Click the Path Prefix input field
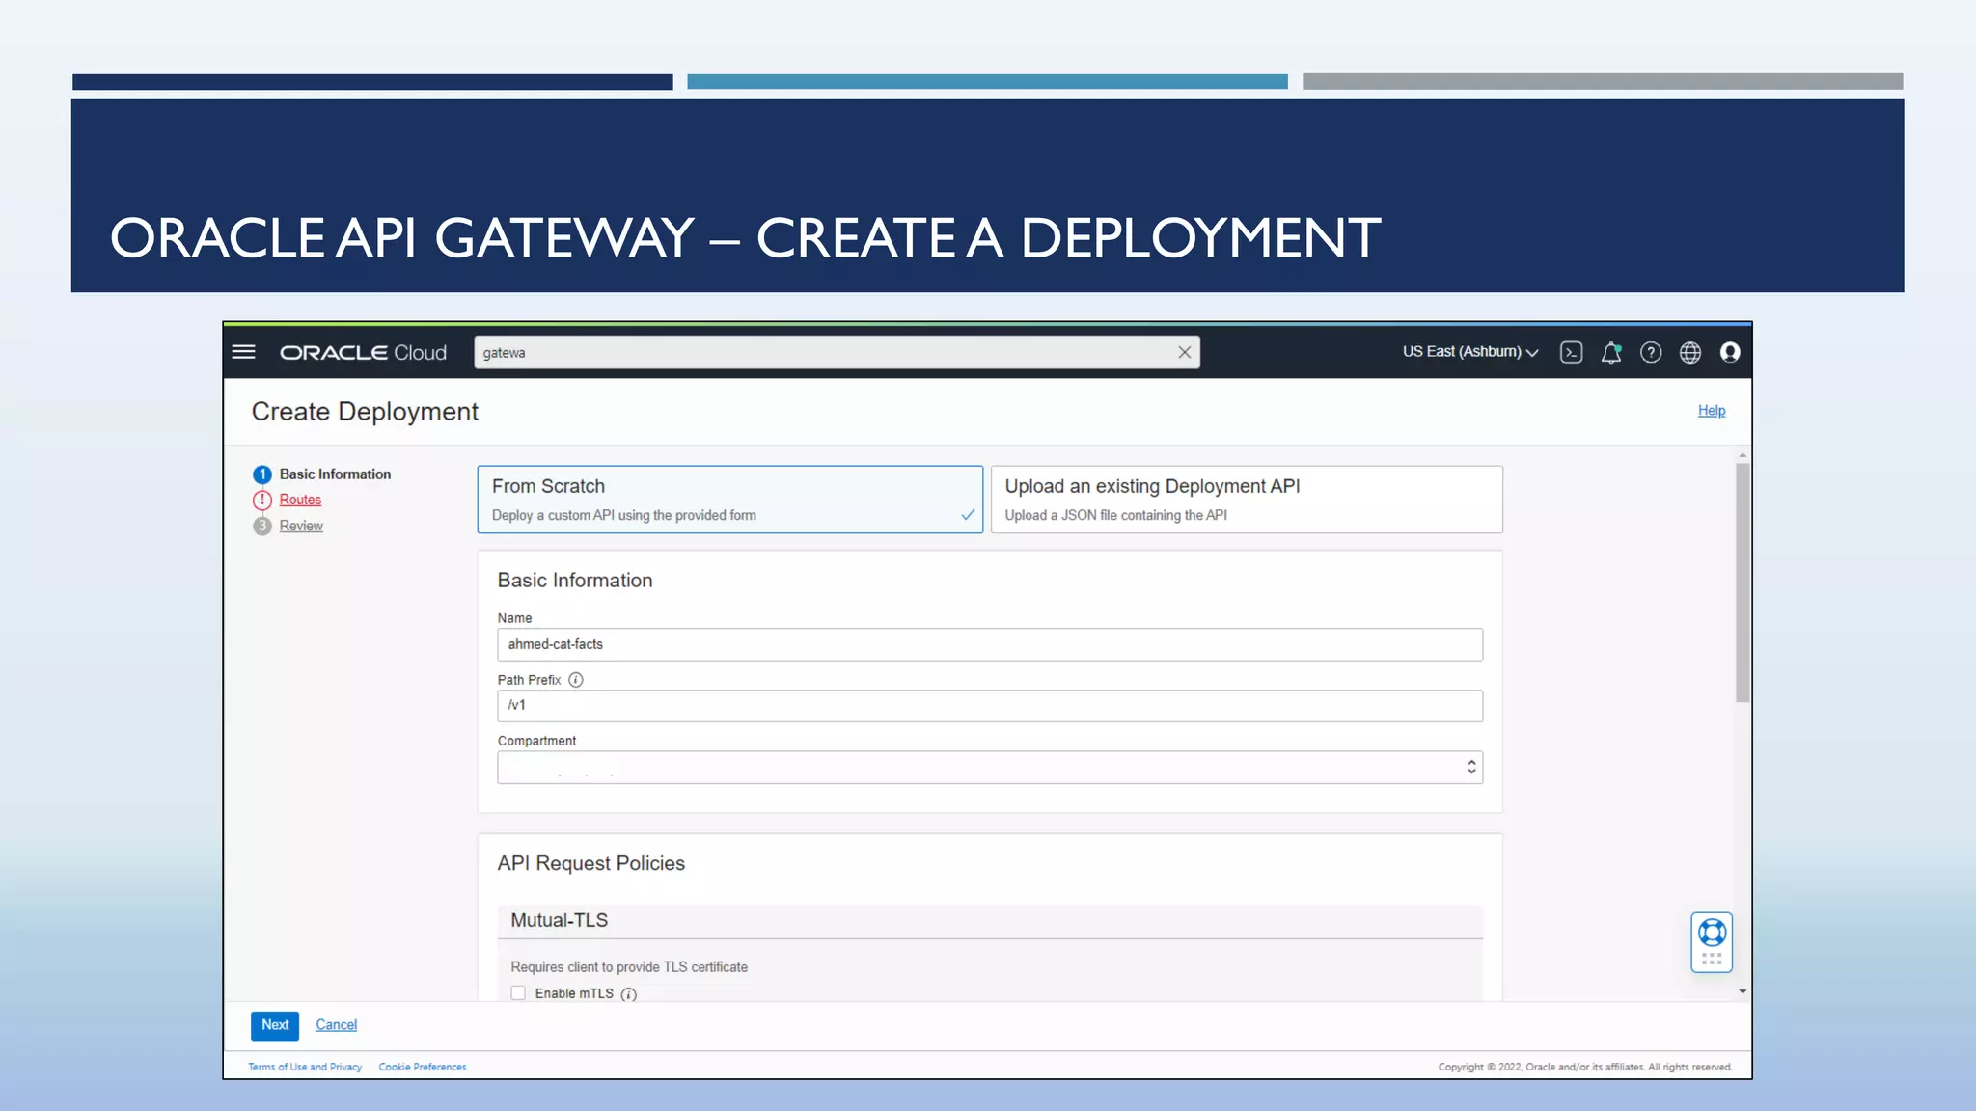The width and height of the screenshot is (1976, 1111). (x=990, y=706)
